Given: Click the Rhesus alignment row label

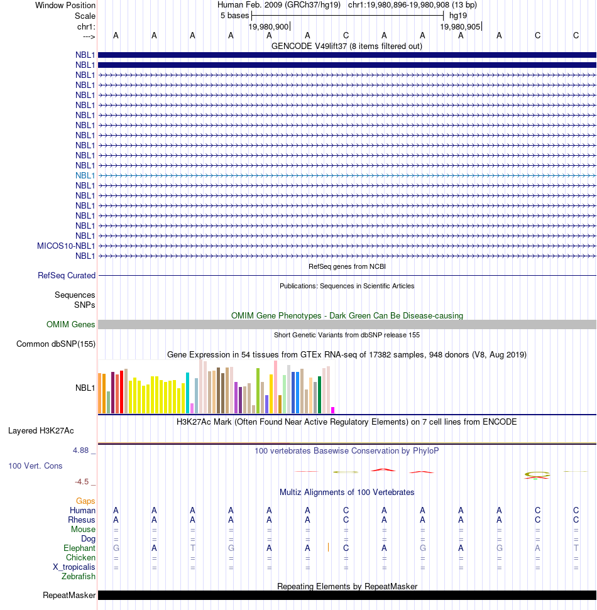Looking at the screenshot, I should (x=81, y=520).
